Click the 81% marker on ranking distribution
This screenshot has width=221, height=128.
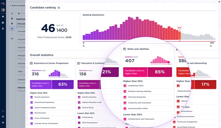(179, 28)
